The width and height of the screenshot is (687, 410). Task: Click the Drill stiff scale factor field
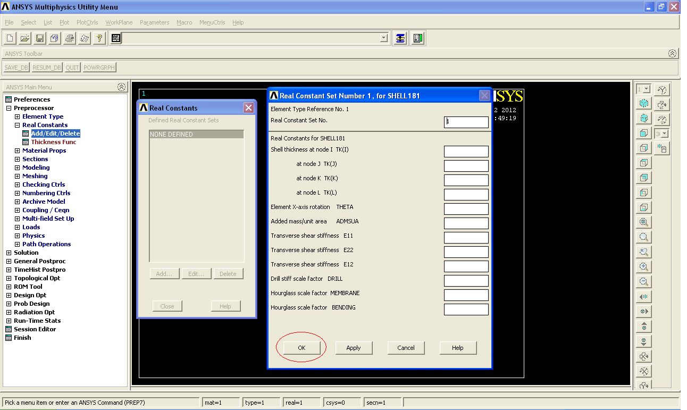[x=466, y=281]
